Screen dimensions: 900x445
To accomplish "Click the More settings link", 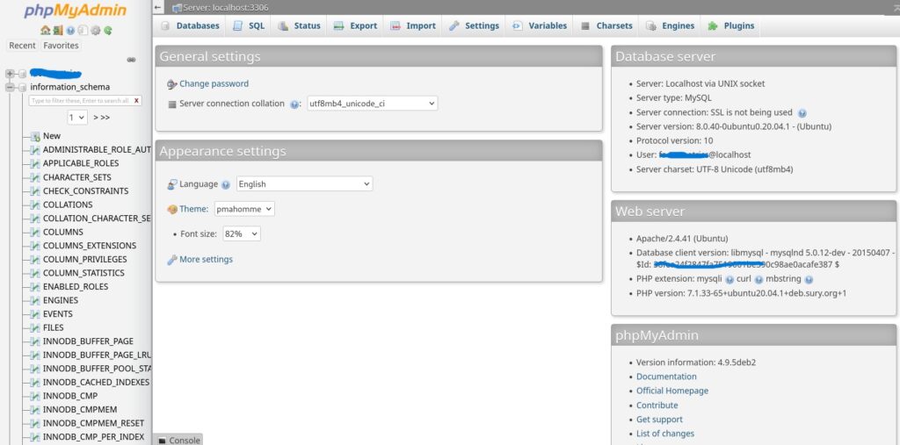I will pos(206,259).
